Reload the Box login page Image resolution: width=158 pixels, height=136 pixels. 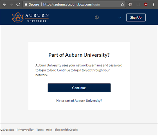(18, 4)
